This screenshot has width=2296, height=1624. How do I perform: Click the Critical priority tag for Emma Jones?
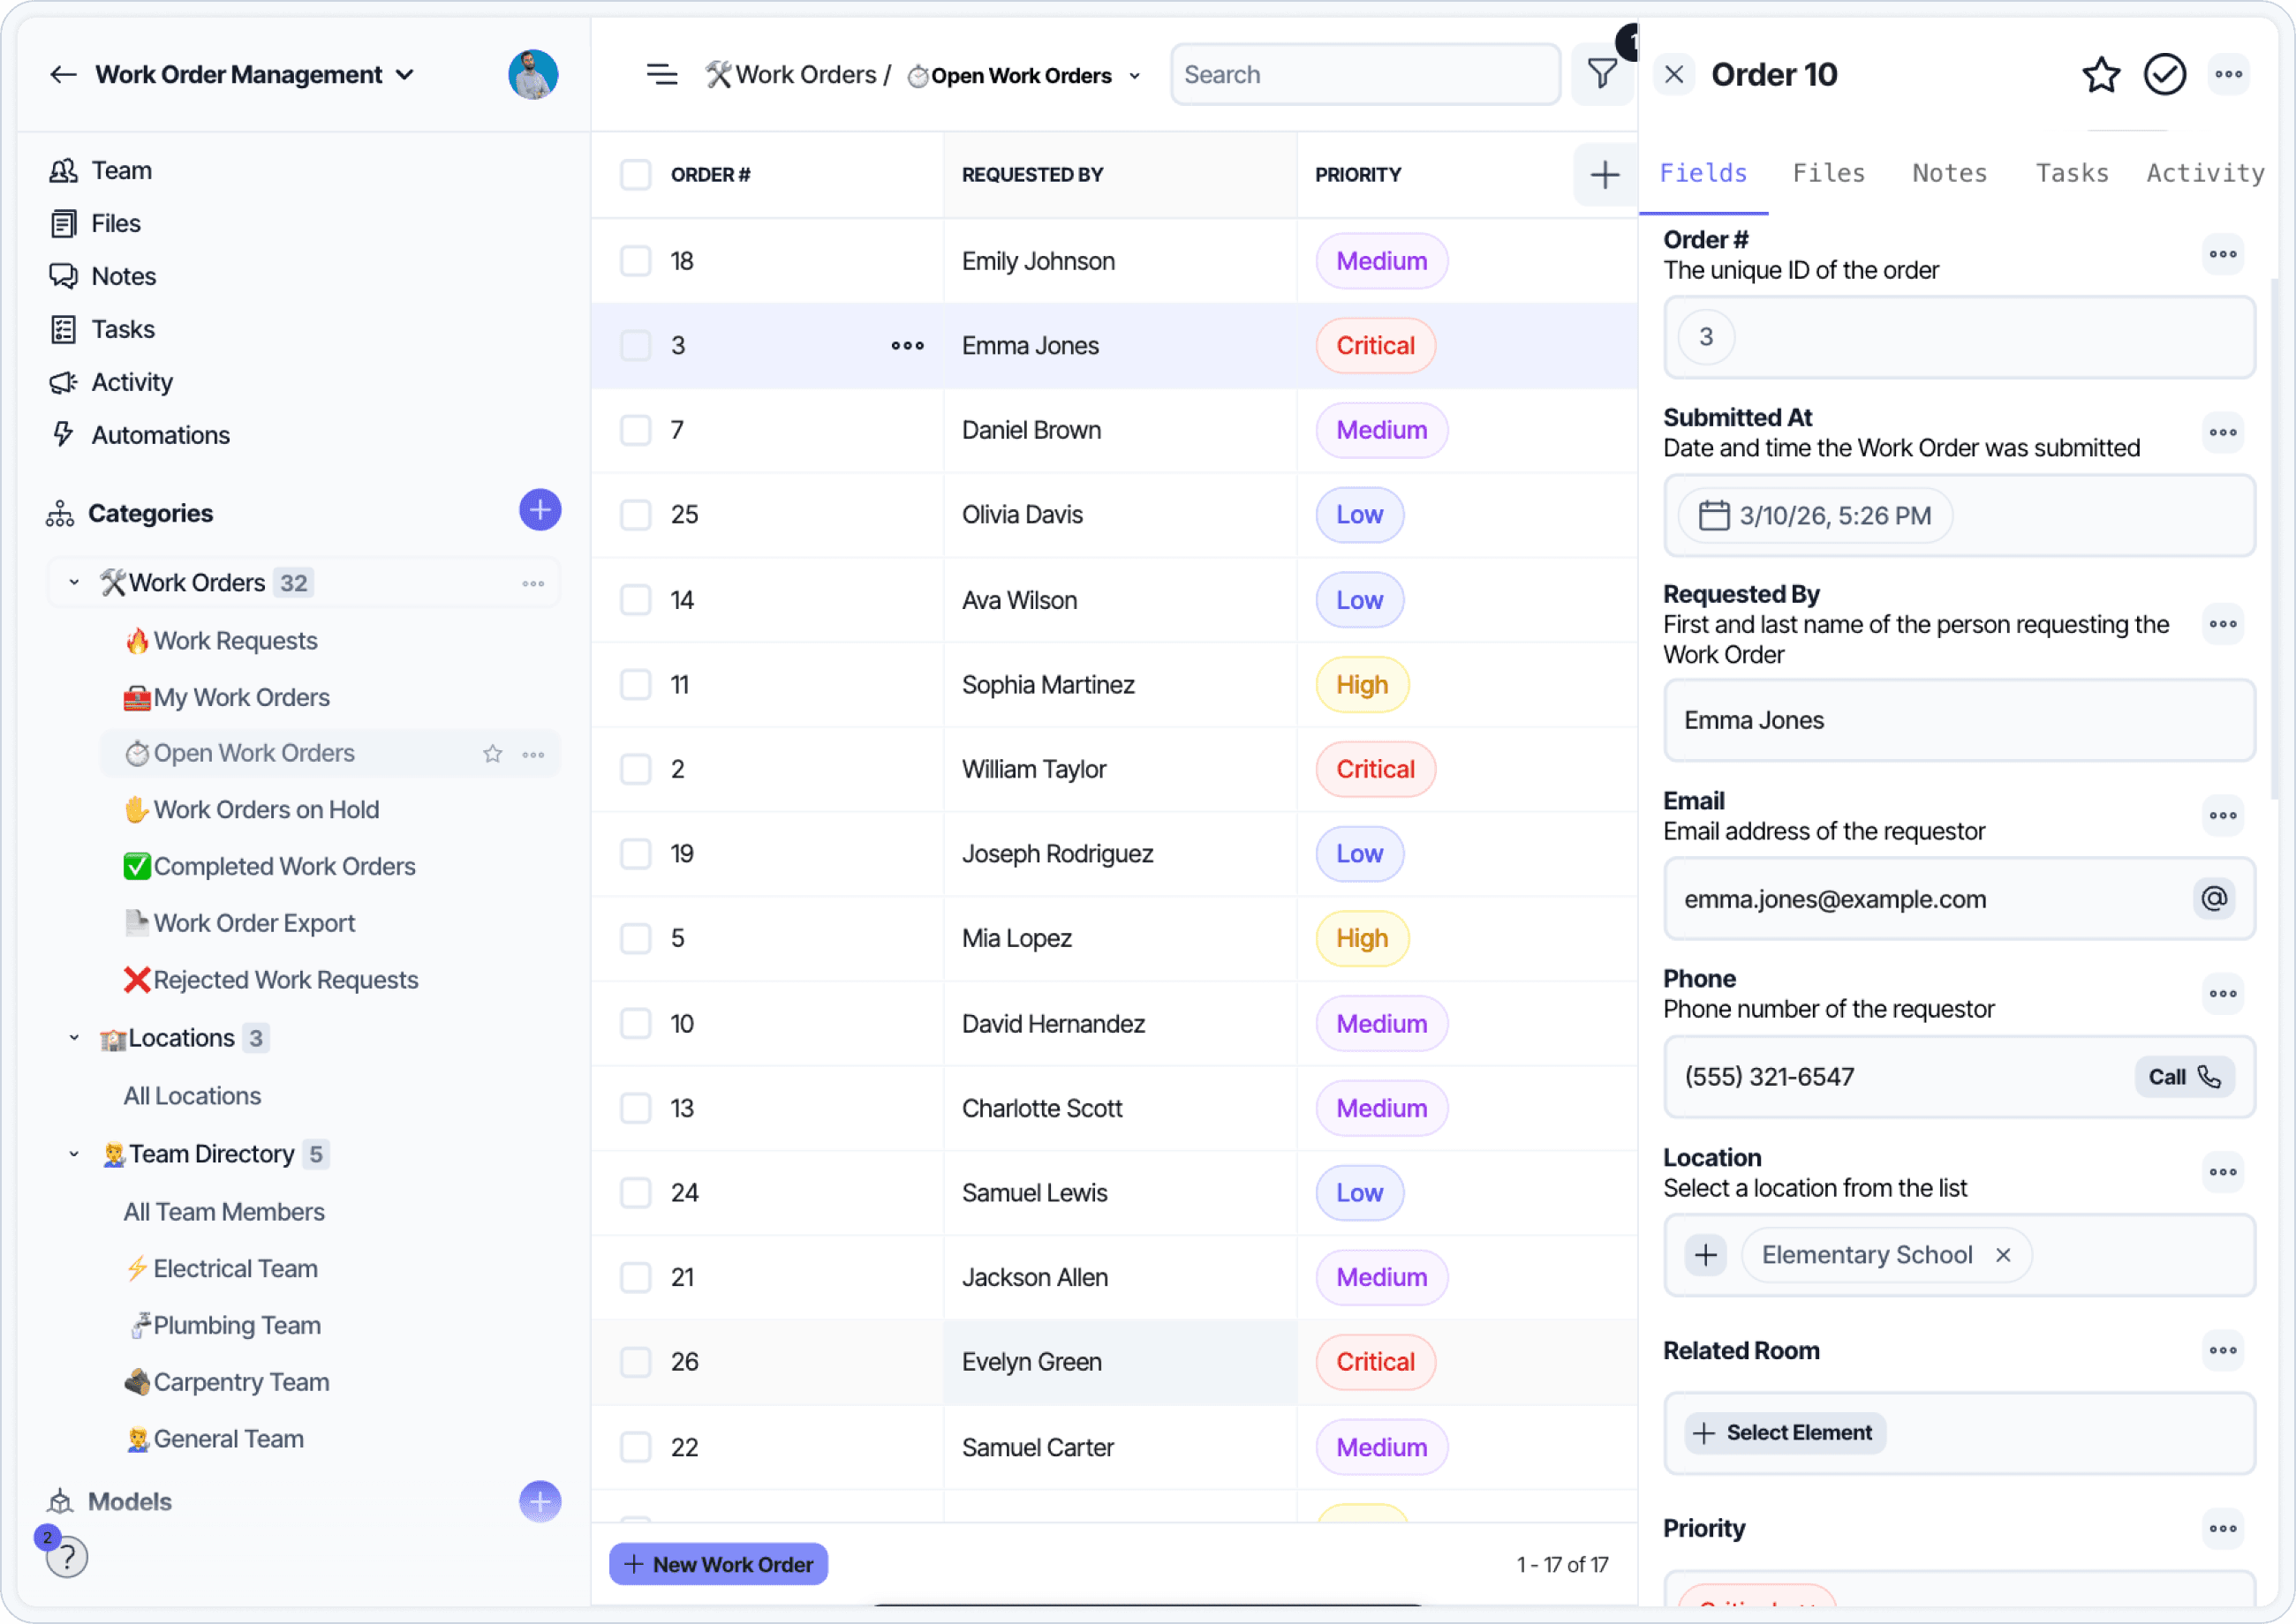click(1375, 346)
